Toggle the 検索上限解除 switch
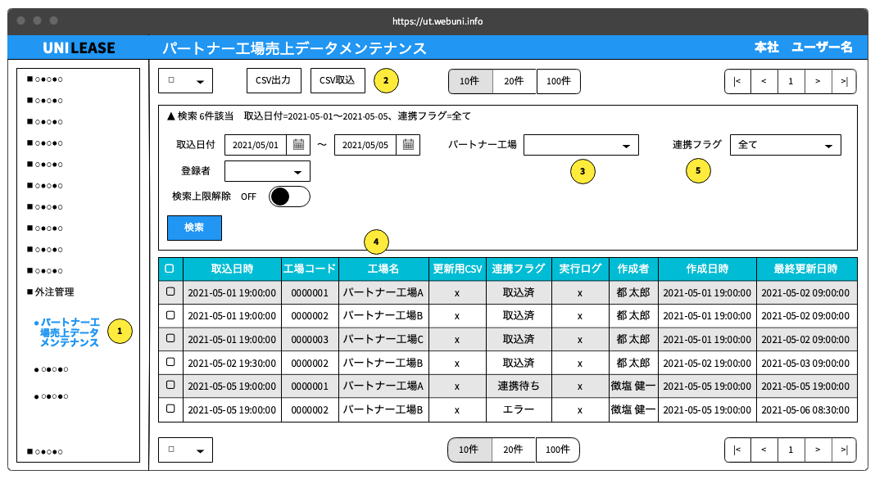The width and height of the screenshot is (875, 479). point(289,197)
